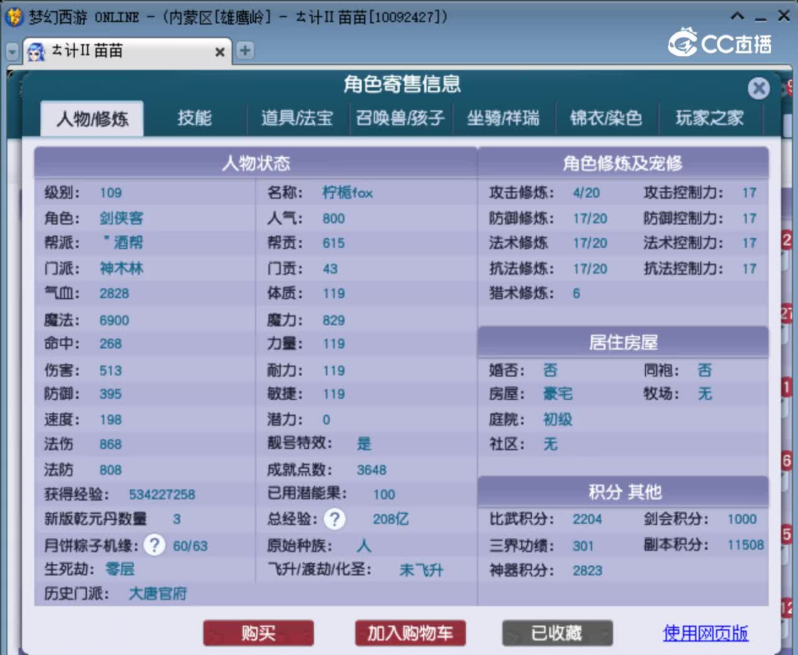Close the 苗苗 tab with its X
798x655 pixels.
coord(219,52)
